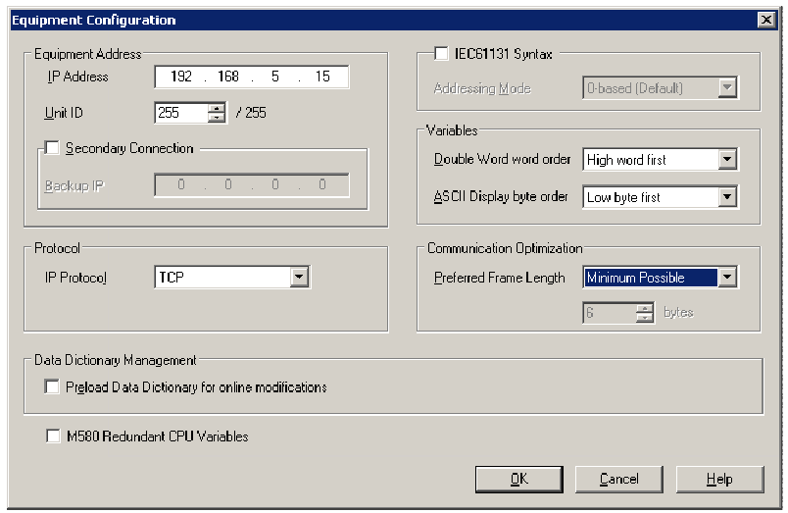Open the Preferred Frame Length dropdown
Image resolution: width=788 pixels, height=513 pixels.
[726, 278]
